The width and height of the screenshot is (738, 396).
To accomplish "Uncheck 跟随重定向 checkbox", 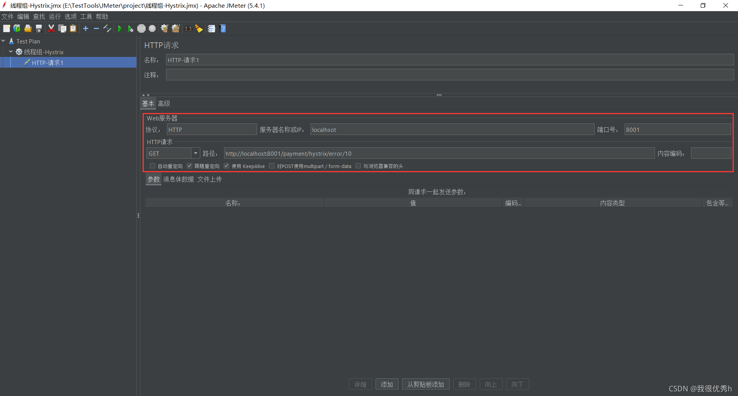I will (189, 166).
